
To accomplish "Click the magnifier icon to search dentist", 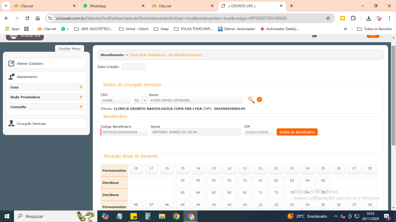I will pos(251,100).
